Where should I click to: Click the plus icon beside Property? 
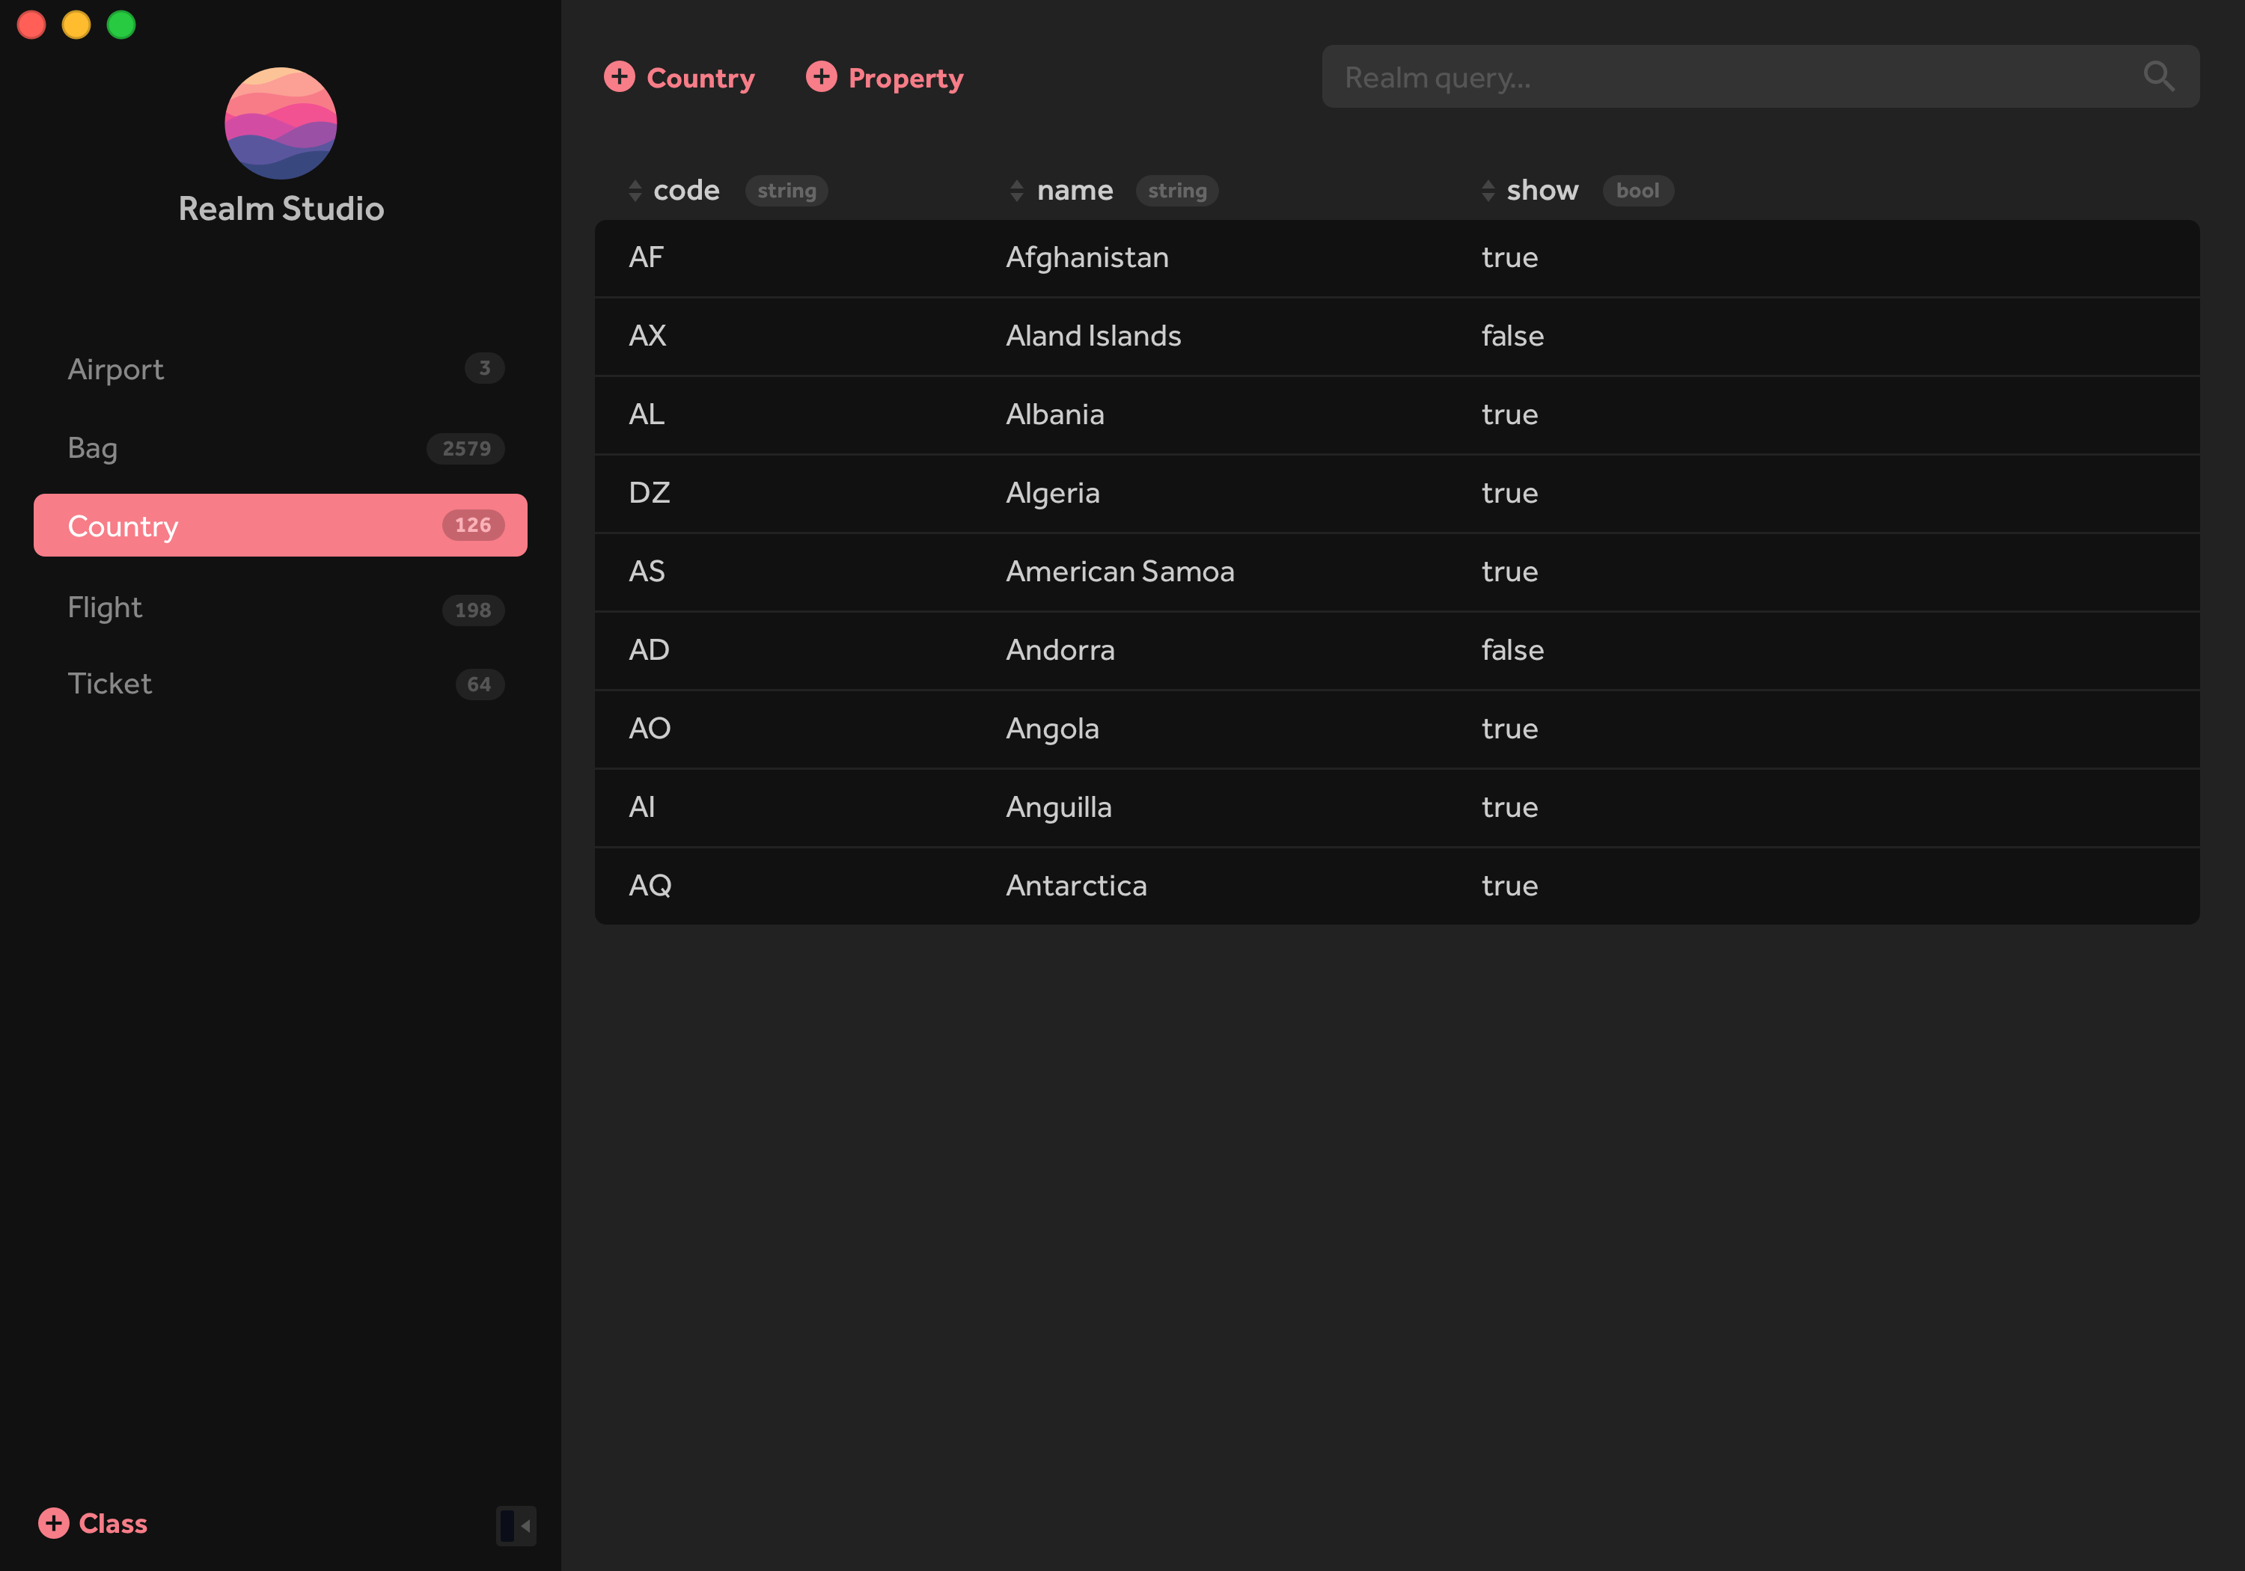(x=822, y=76)
